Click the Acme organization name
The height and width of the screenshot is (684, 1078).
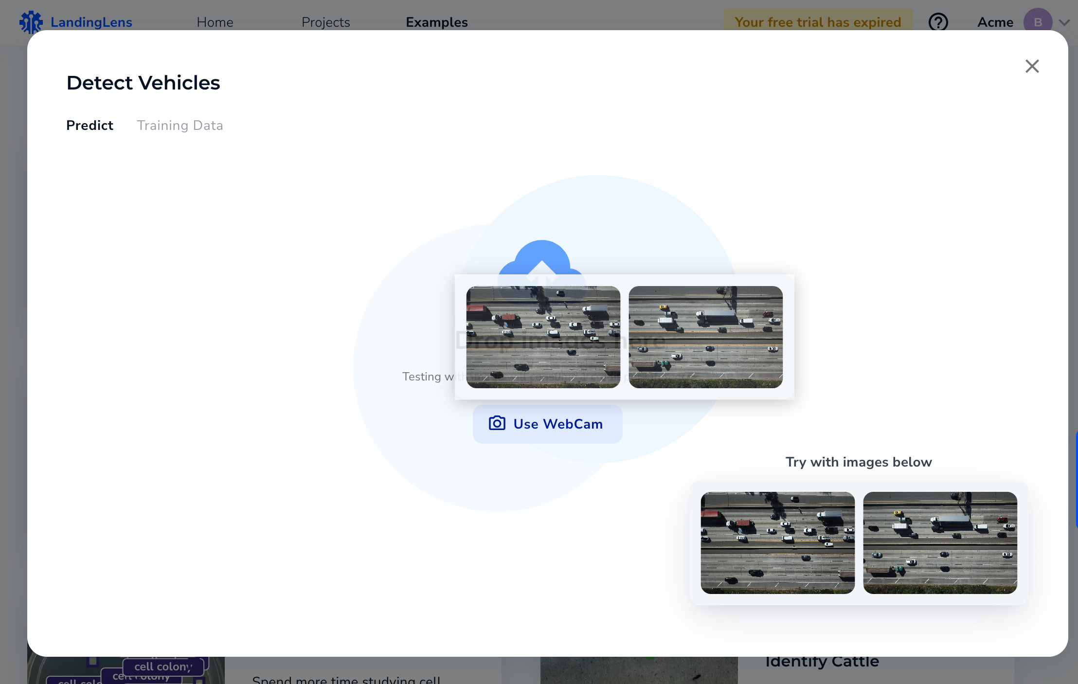click(995, 22)
